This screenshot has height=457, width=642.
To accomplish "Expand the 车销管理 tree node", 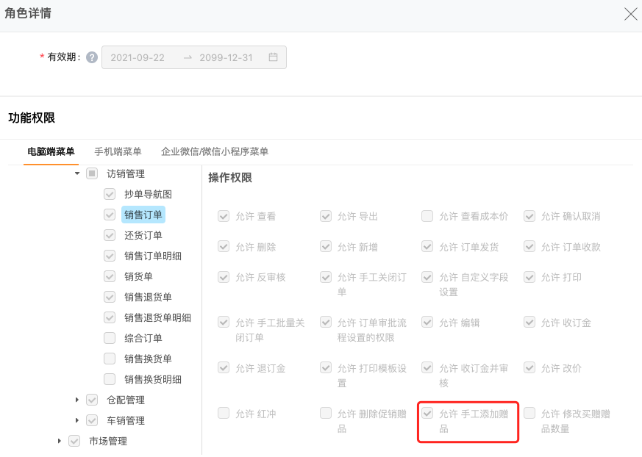I will 77,420.
